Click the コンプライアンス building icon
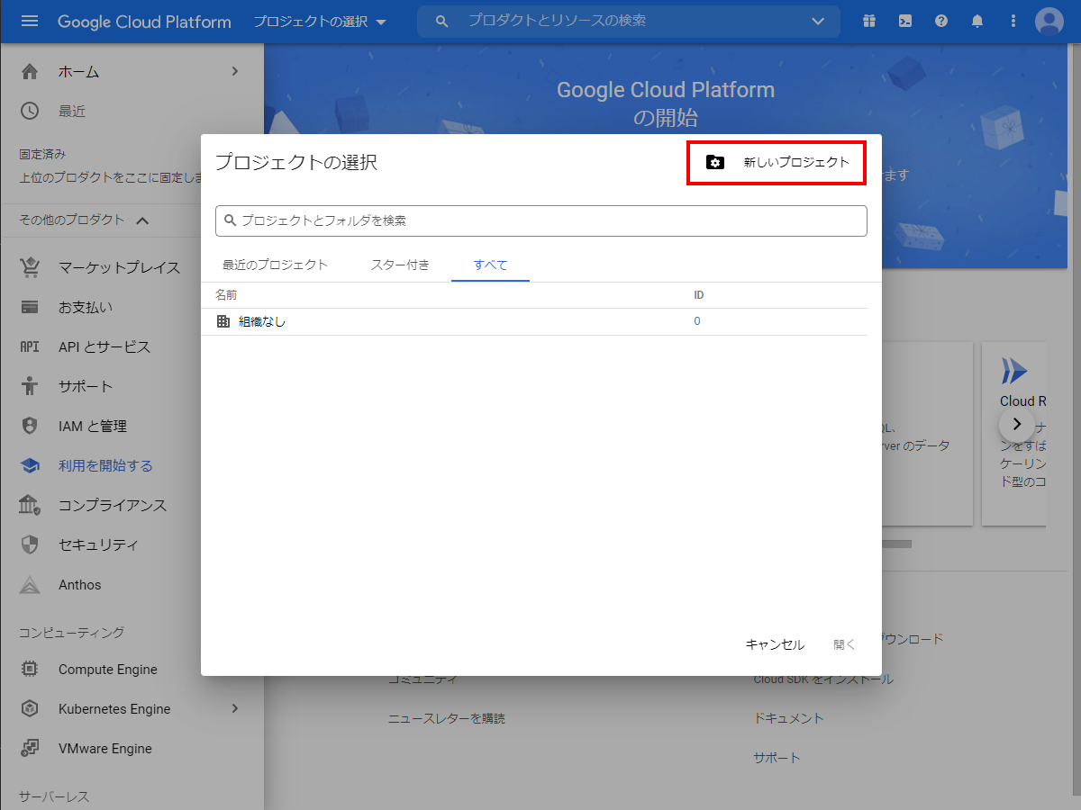 pyautogui.click(x=30, y=505)
